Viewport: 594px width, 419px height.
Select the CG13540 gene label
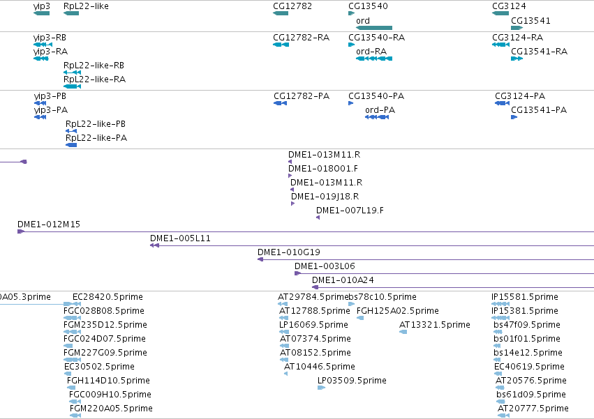tap(369, 6)
